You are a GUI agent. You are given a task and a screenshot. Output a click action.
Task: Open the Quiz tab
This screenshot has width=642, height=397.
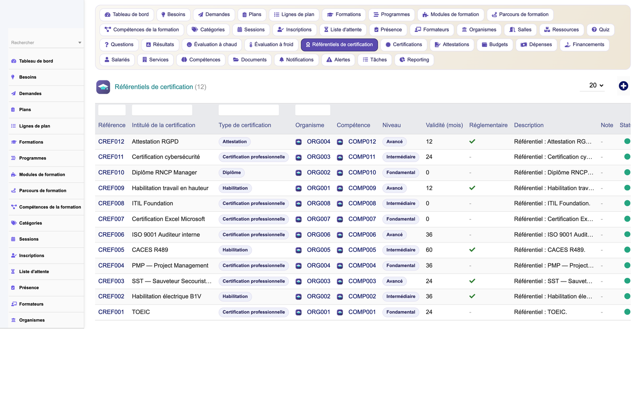(x=600, y=30)
